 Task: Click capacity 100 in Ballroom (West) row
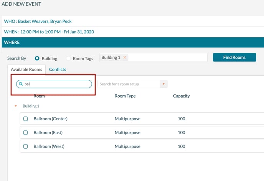pyautogui.click(x=181, y=146)
